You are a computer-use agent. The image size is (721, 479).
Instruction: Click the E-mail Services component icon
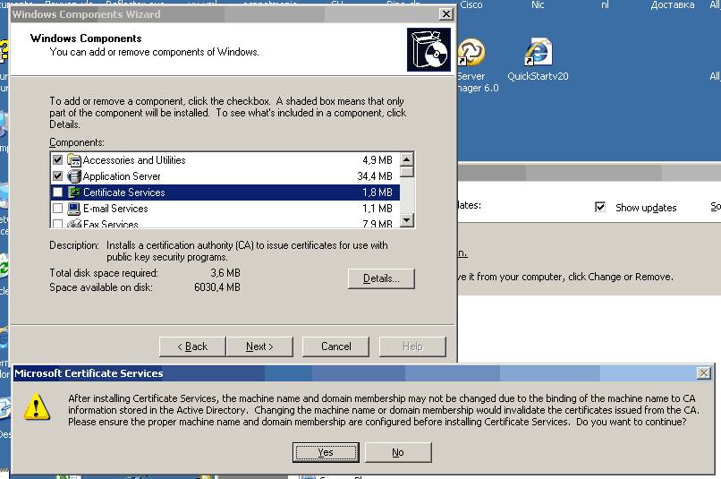click(x=74, y=209)
